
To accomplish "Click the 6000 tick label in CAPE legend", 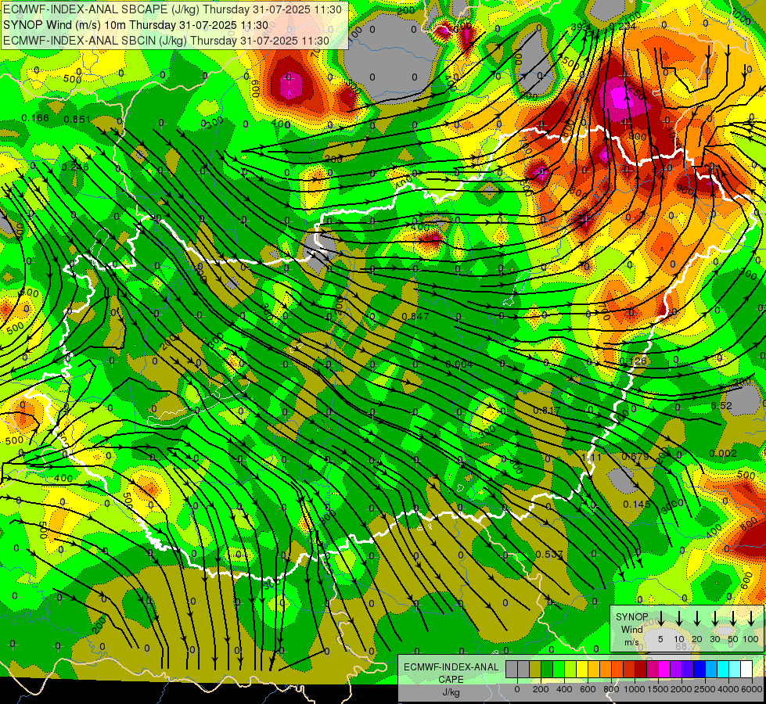I will [x=752, y=689].
